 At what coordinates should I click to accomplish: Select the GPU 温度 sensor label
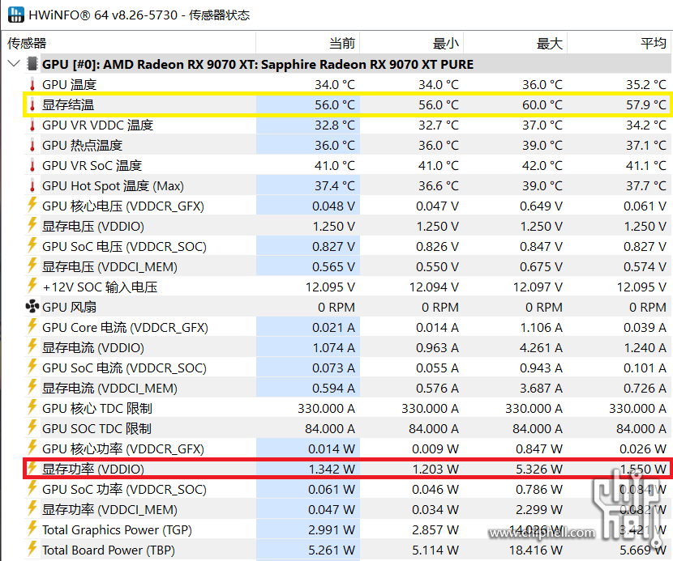click(69, 84)
